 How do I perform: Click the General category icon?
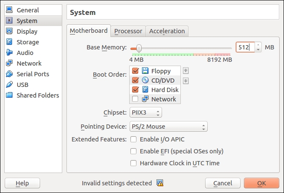[9, 10]
